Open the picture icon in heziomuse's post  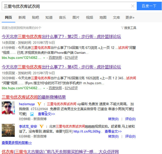(32, 114)
